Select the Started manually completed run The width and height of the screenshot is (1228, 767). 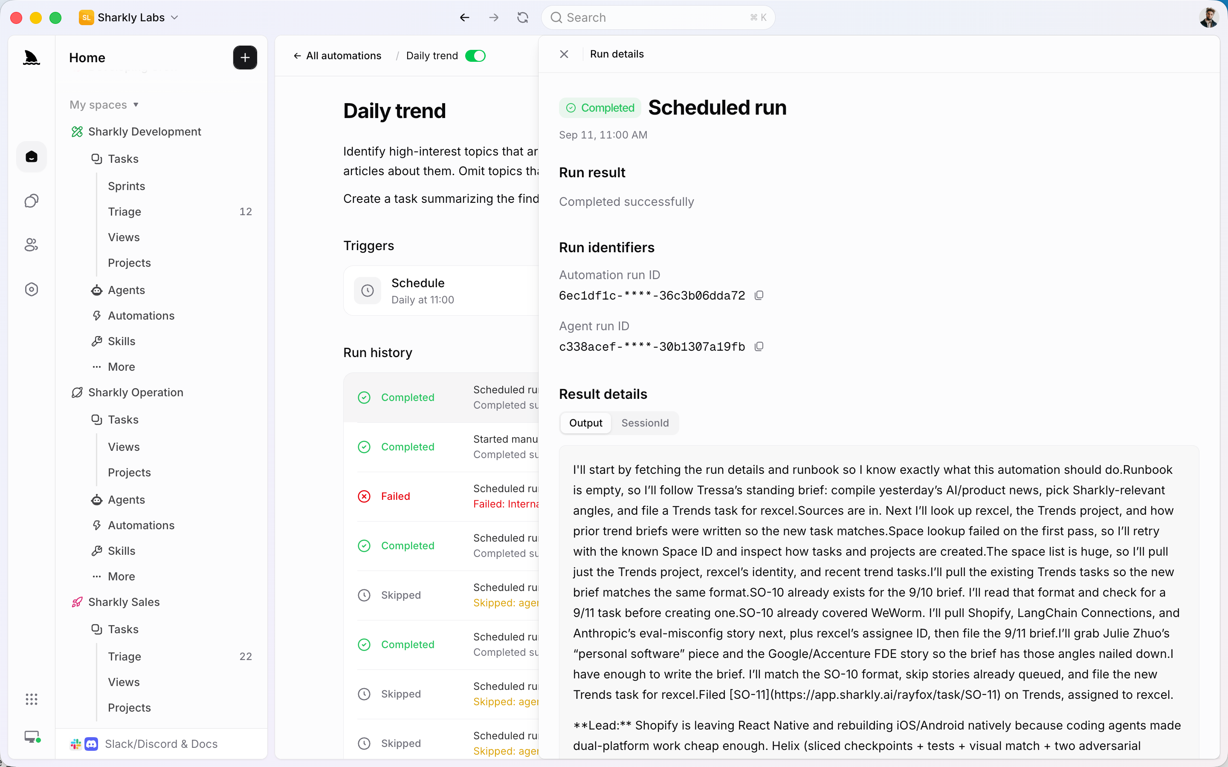441,447
